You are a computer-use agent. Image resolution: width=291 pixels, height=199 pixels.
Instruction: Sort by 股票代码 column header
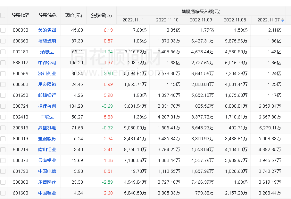click(x=21, y=15)
